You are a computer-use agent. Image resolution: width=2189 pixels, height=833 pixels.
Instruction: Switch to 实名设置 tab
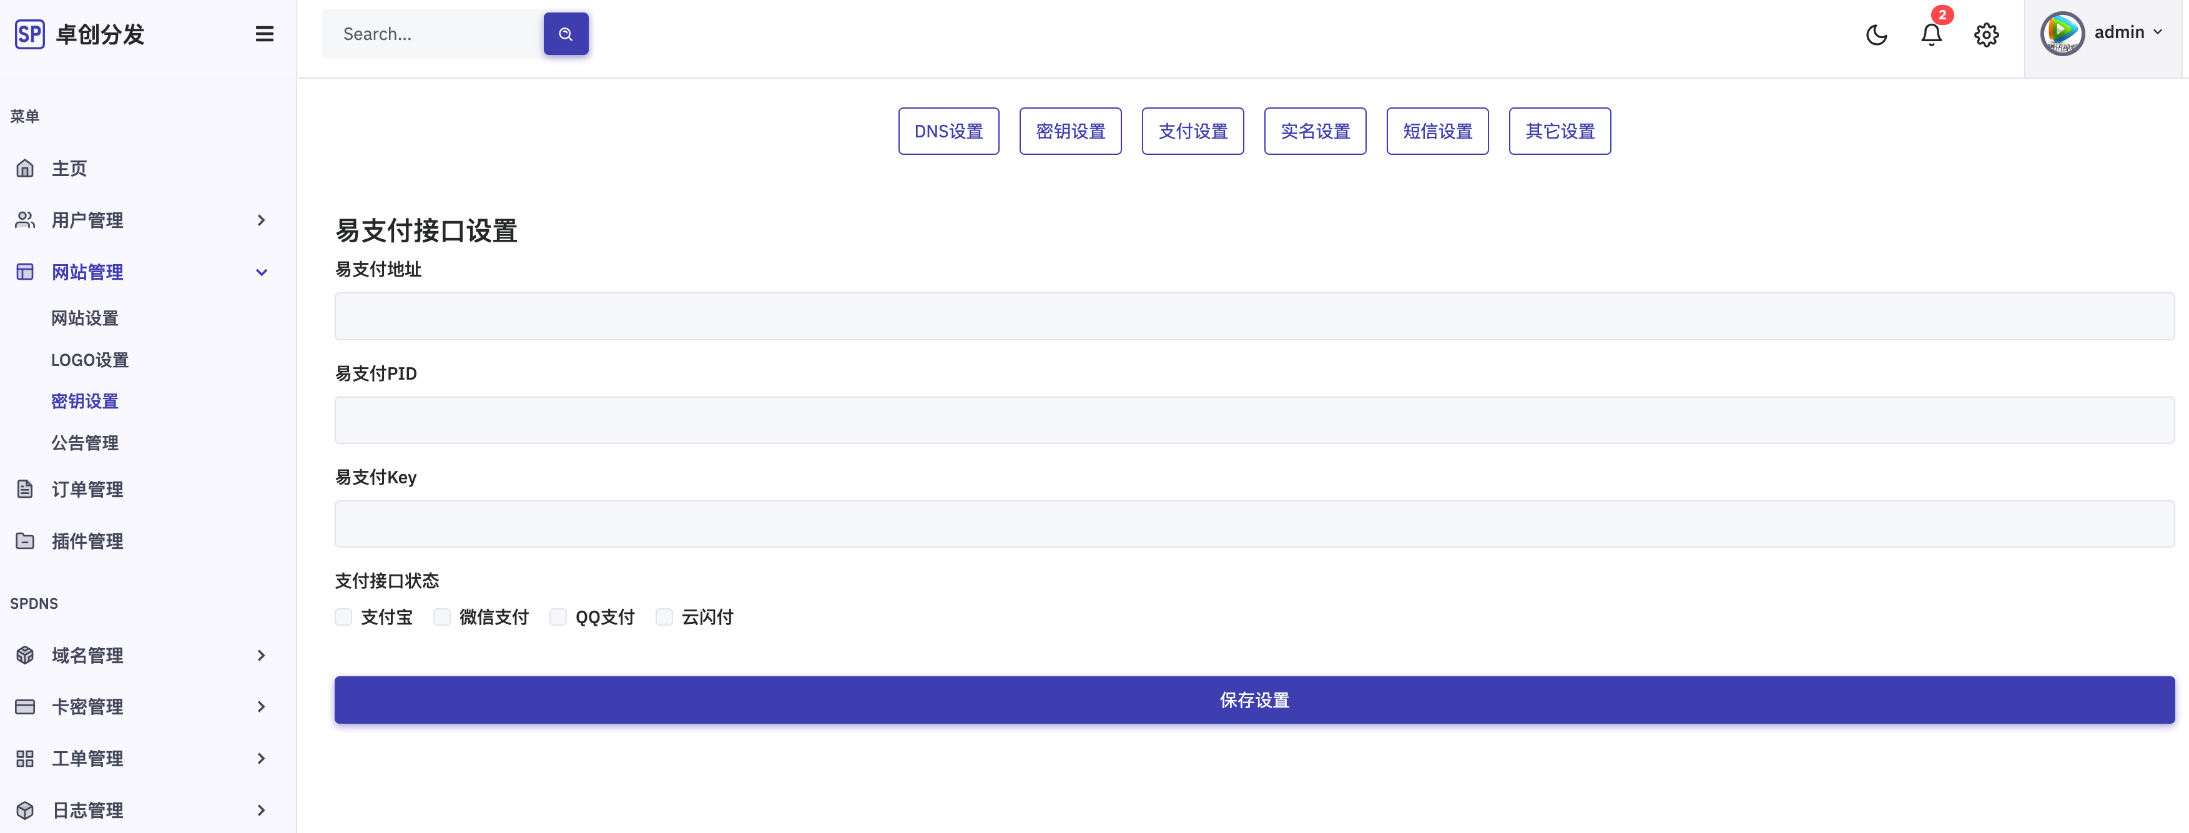[x=1316, y=131]
